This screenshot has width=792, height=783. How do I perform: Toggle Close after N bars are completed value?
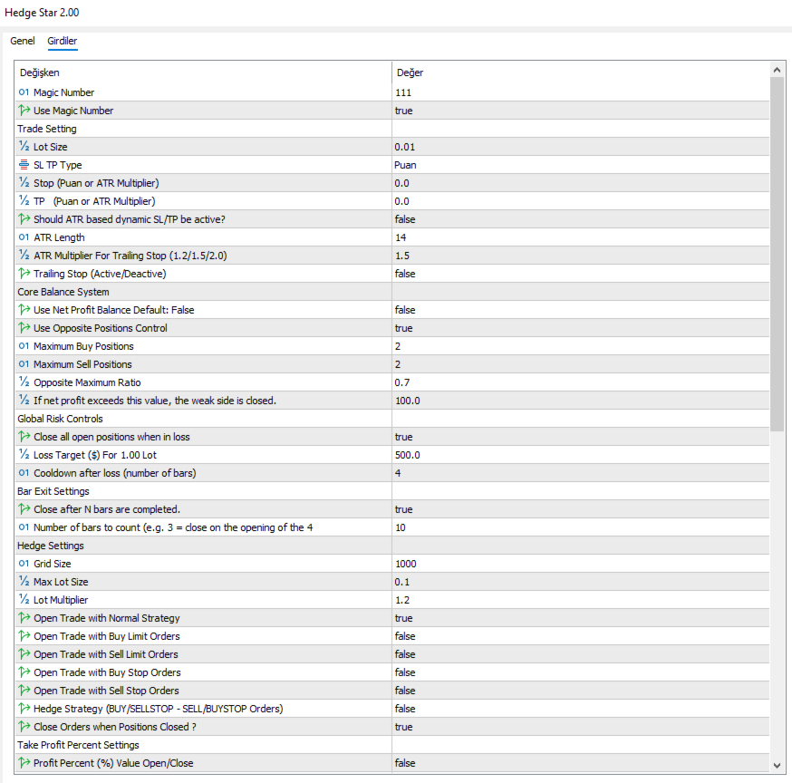point(404,509)
